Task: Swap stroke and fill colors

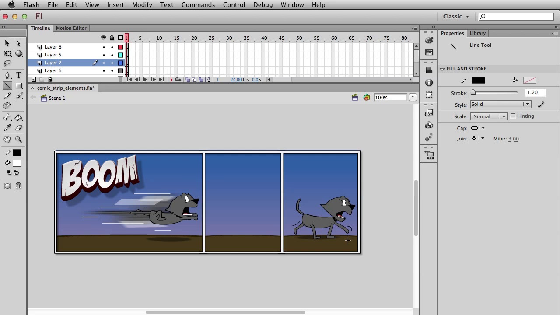Action: [x=16, y=172]
